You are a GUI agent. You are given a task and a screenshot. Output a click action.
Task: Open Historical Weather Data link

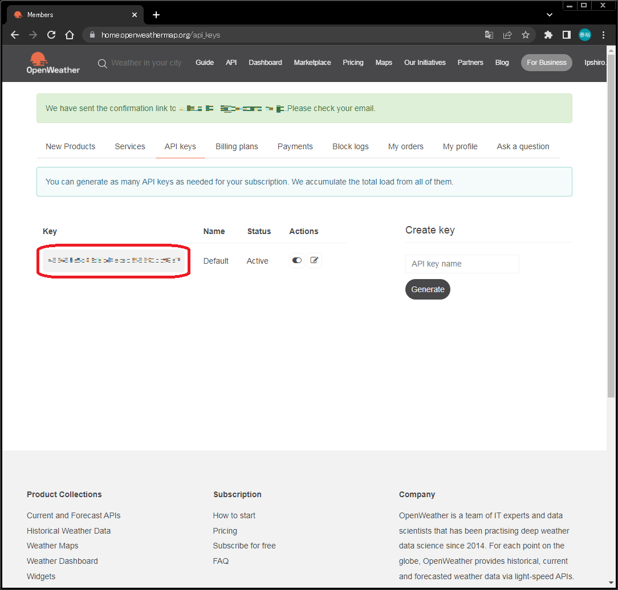68,531
